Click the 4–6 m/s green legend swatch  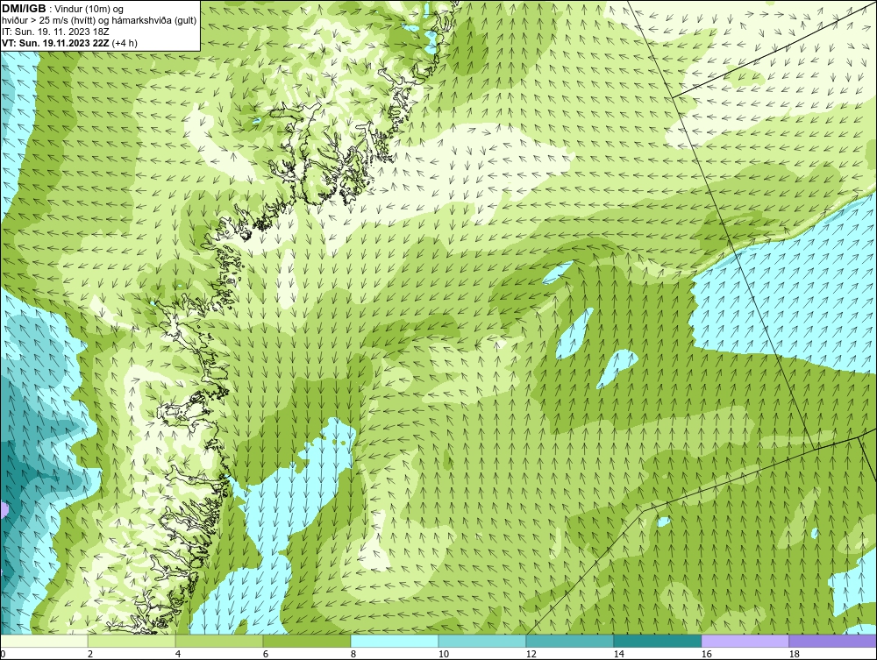point(219,641)
